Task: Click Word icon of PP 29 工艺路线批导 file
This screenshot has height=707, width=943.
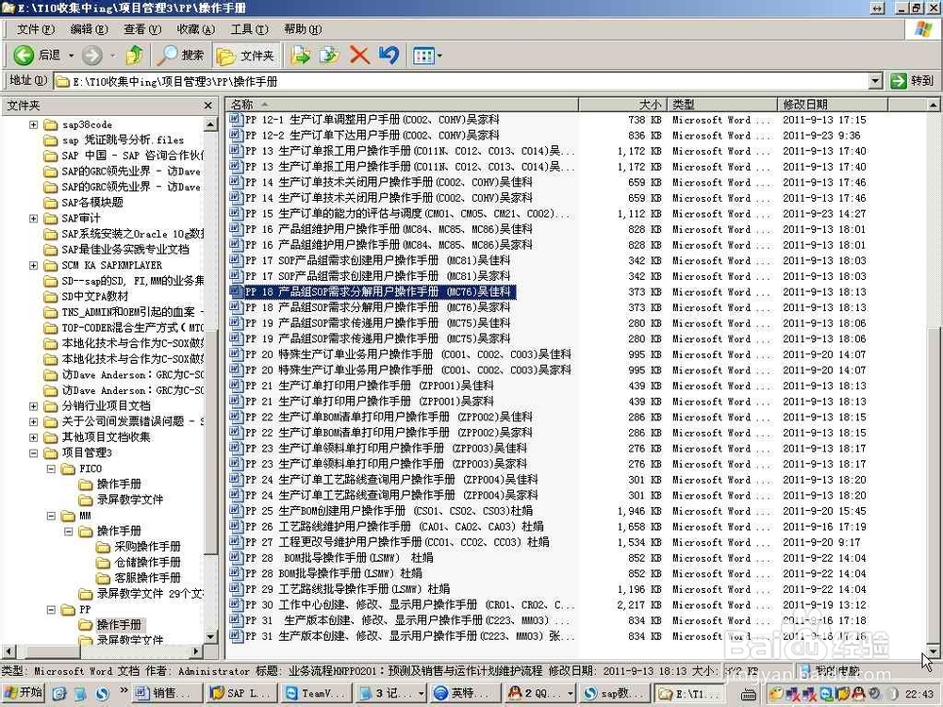Action: click(x=236, y=588)
